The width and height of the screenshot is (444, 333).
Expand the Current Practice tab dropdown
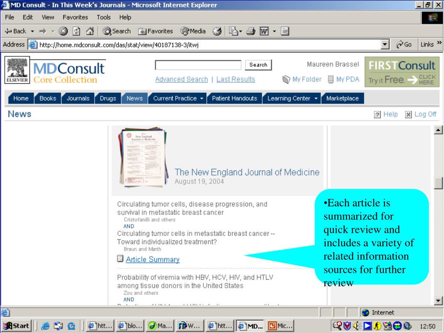click(x=202, y=98)
